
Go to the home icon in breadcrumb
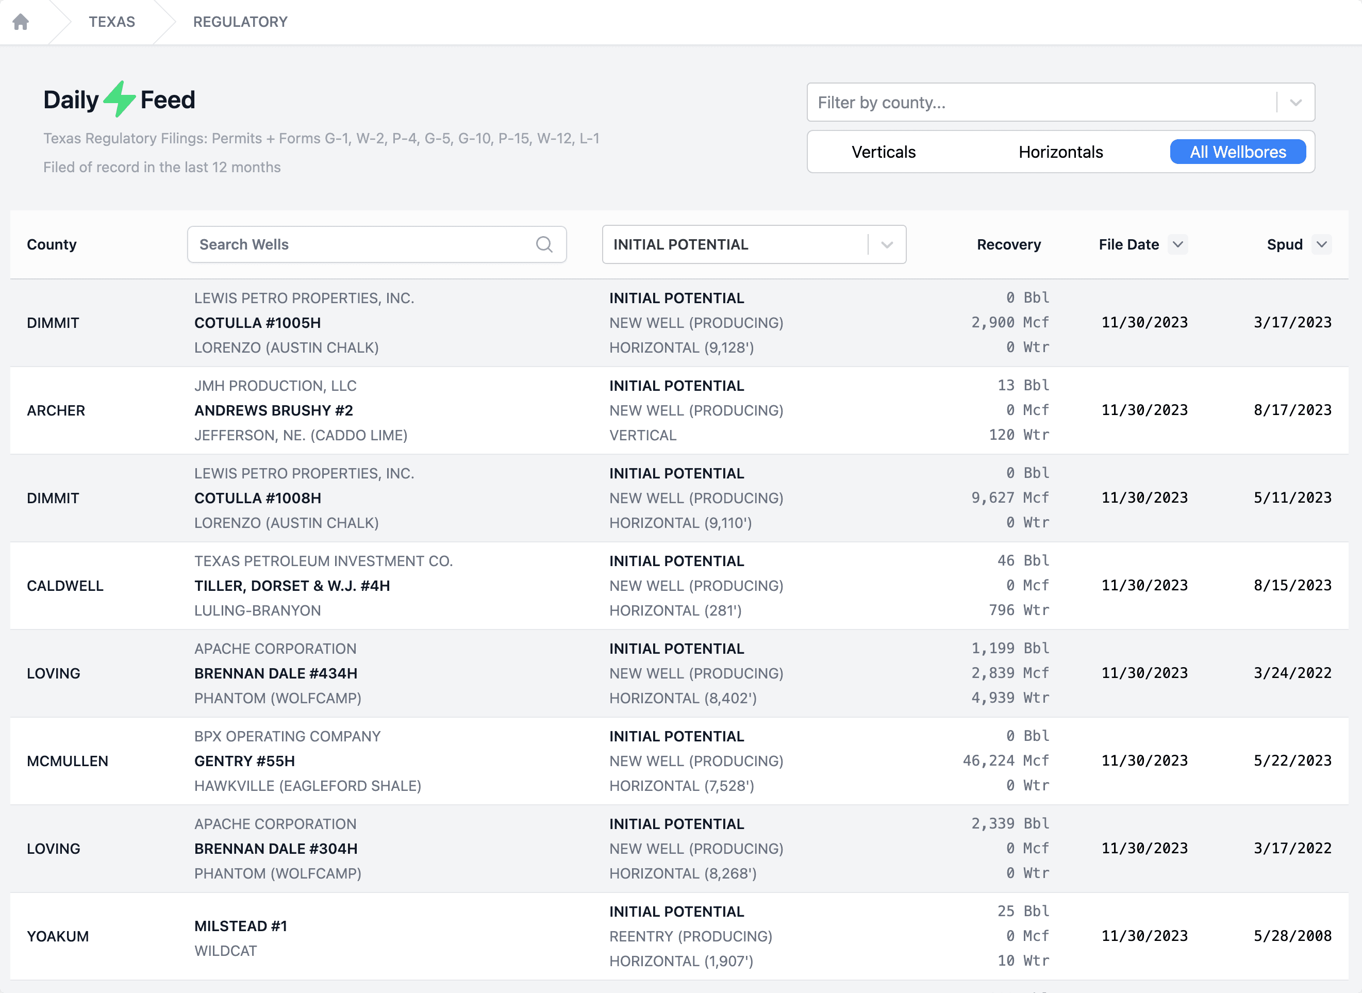coord(21,22)
